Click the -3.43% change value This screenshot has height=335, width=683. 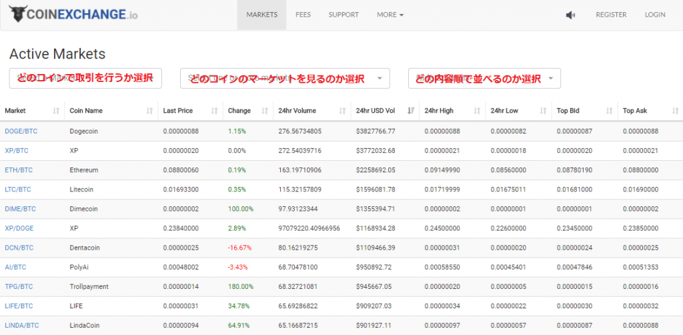coord(237,267)
